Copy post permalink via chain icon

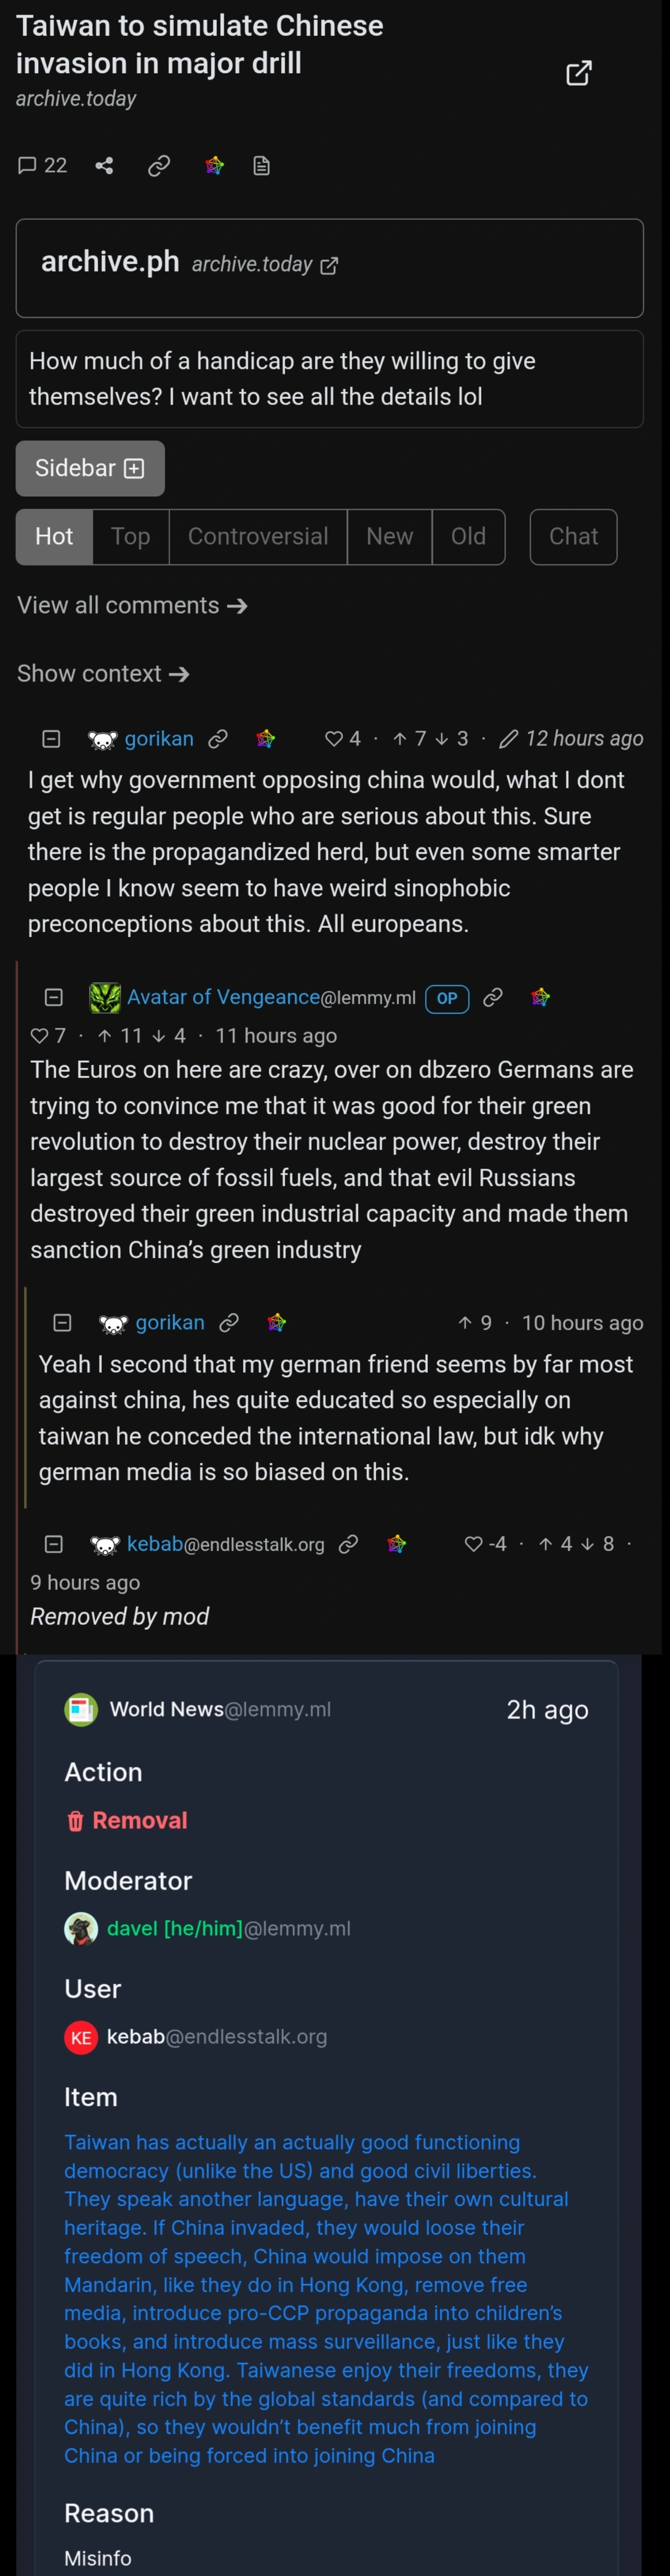point(159,166)
